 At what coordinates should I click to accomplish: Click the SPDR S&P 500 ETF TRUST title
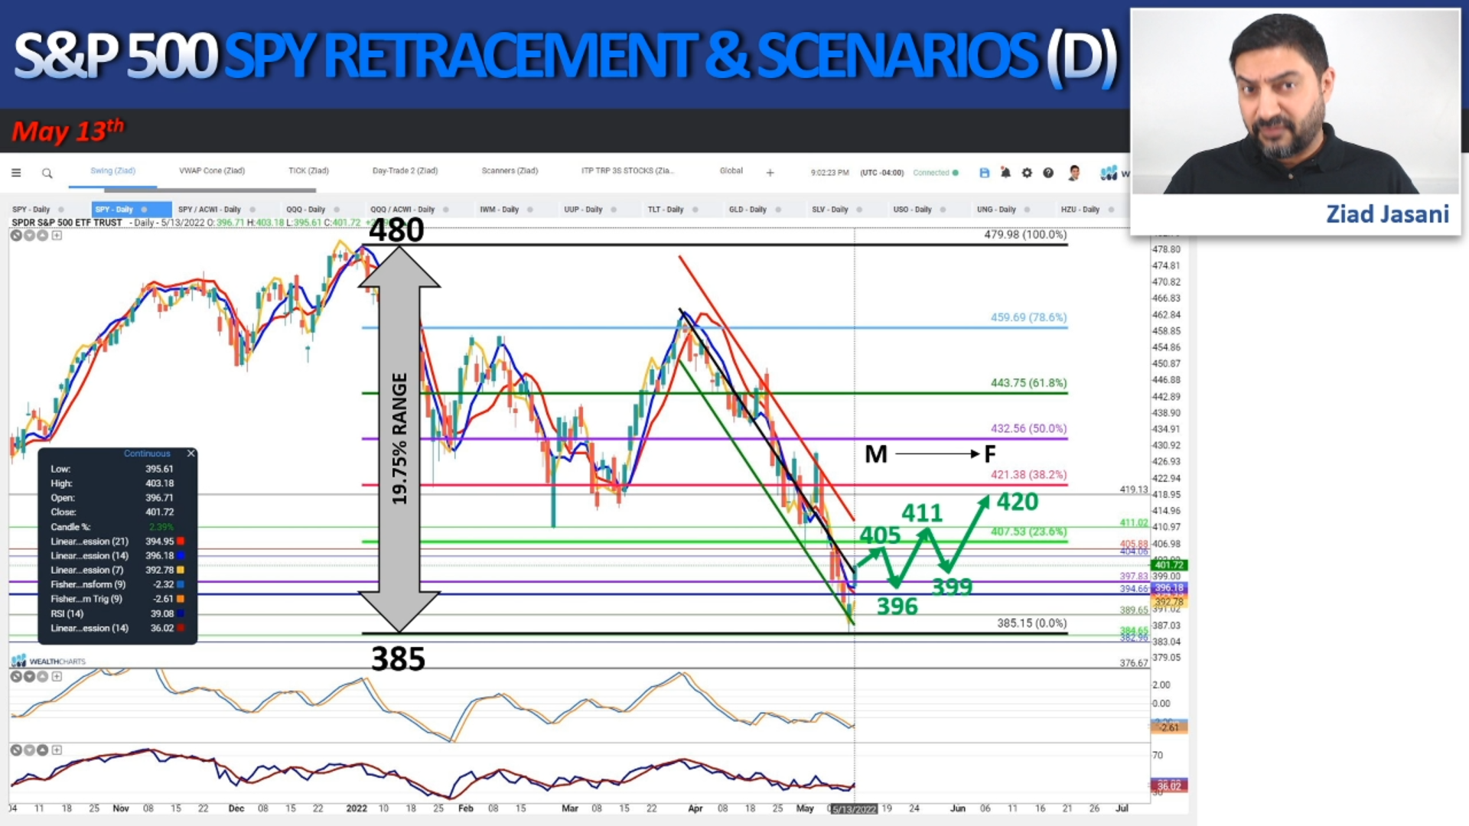[67, 223]
